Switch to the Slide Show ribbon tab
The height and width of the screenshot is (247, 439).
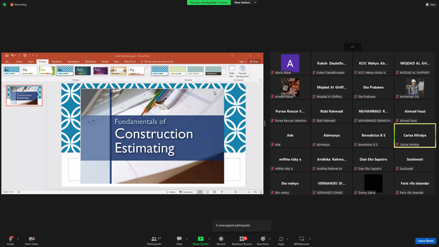coord(91,62)
